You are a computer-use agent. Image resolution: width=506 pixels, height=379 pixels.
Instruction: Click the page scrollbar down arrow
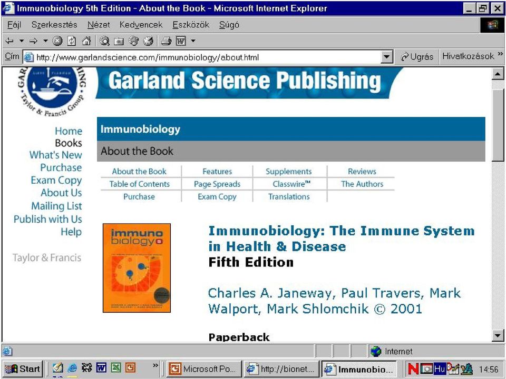(x=498, y=335)
